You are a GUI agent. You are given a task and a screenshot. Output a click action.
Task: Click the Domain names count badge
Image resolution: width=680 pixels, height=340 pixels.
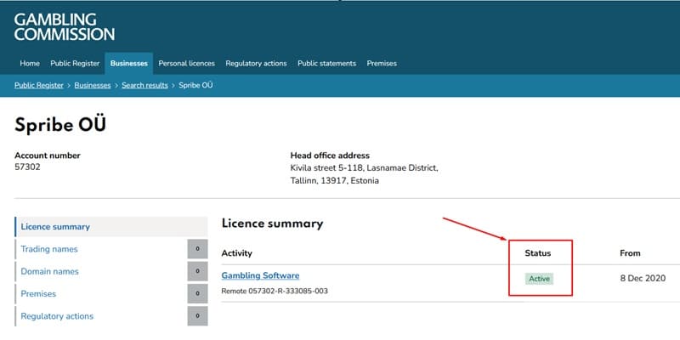[197, 271]
